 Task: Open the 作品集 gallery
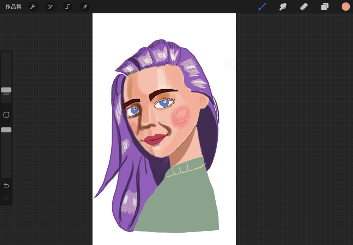coord(13,7)
